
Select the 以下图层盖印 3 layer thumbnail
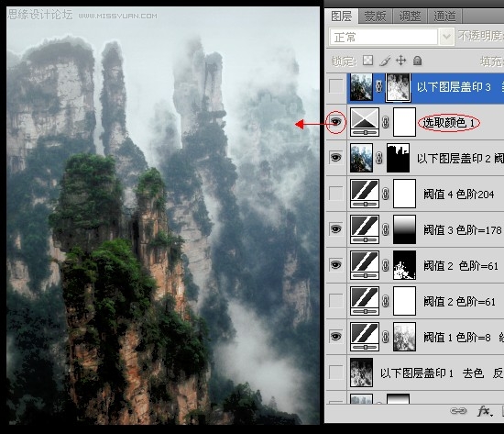(x=361, y=87)
